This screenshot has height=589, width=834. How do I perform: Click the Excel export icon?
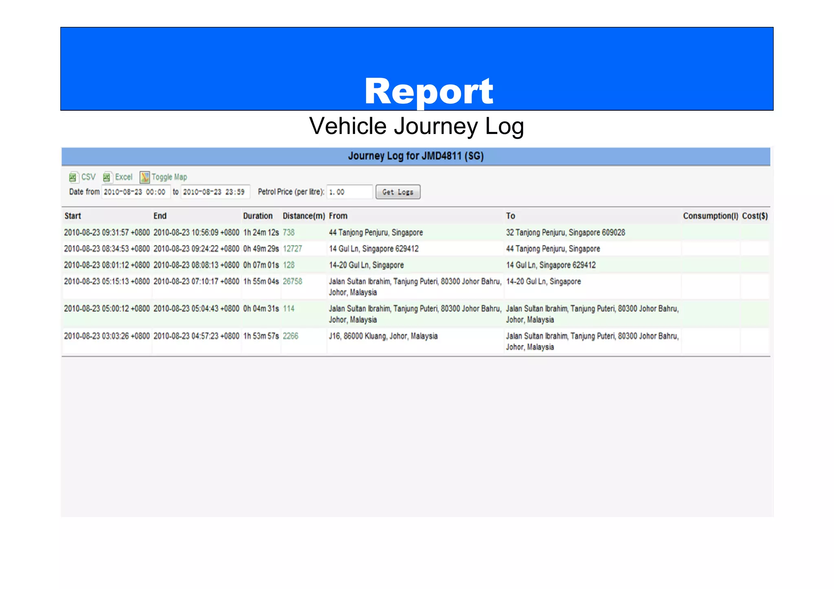(x=107, y=177)
